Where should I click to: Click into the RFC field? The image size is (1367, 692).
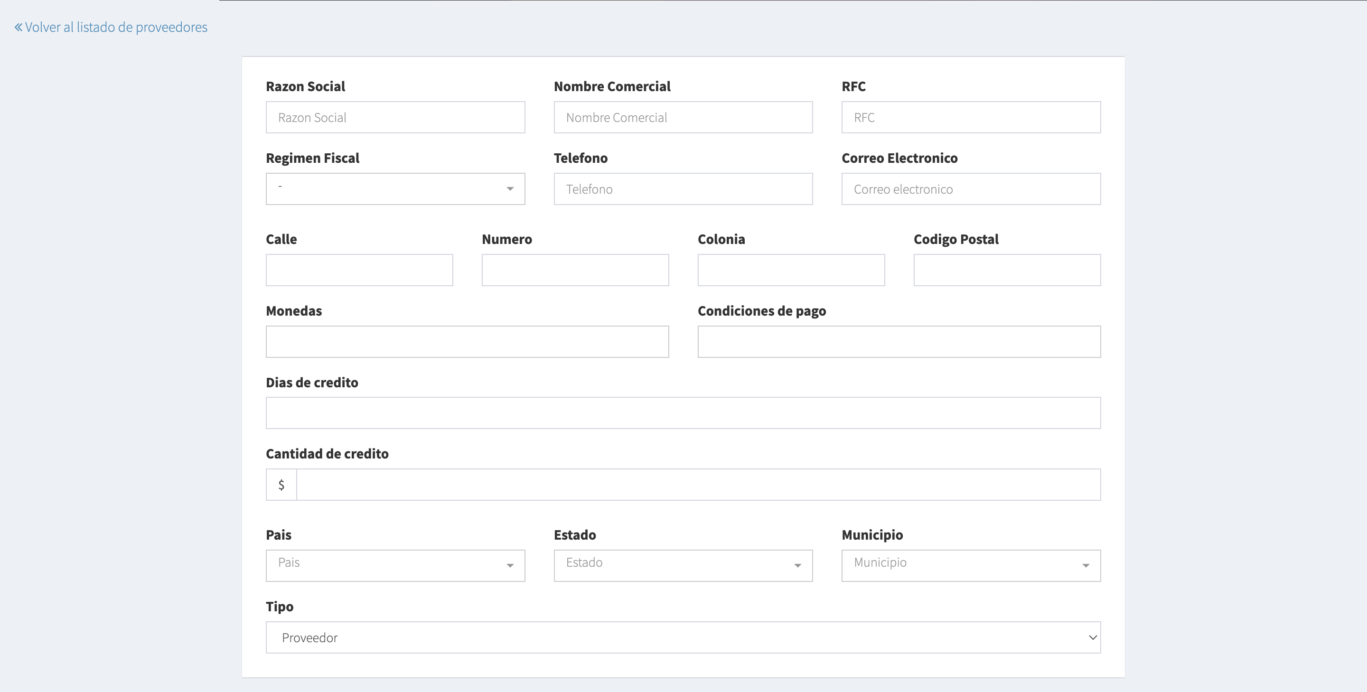[971, 117]
